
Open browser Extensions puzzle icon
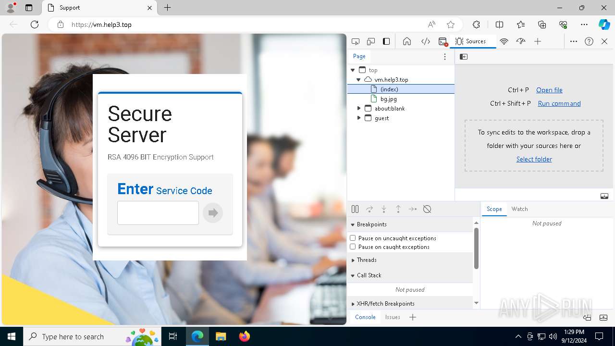pyautogui.click(x=476, y=25)
